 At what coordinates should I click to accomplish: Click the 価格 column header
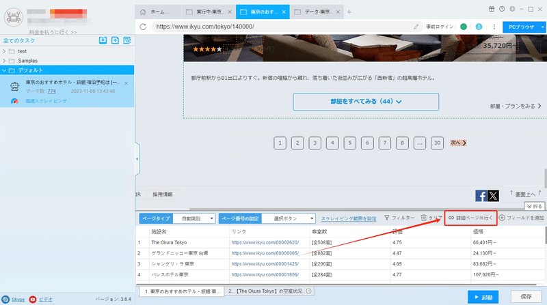pyautogui.click(x=478, y=231)
